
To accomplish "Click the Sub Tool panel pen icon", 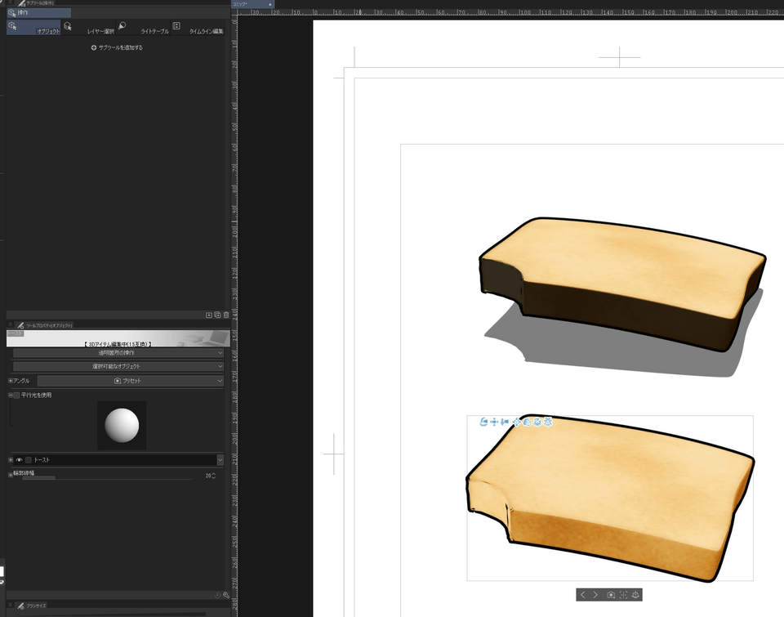I will coord(21,3).
